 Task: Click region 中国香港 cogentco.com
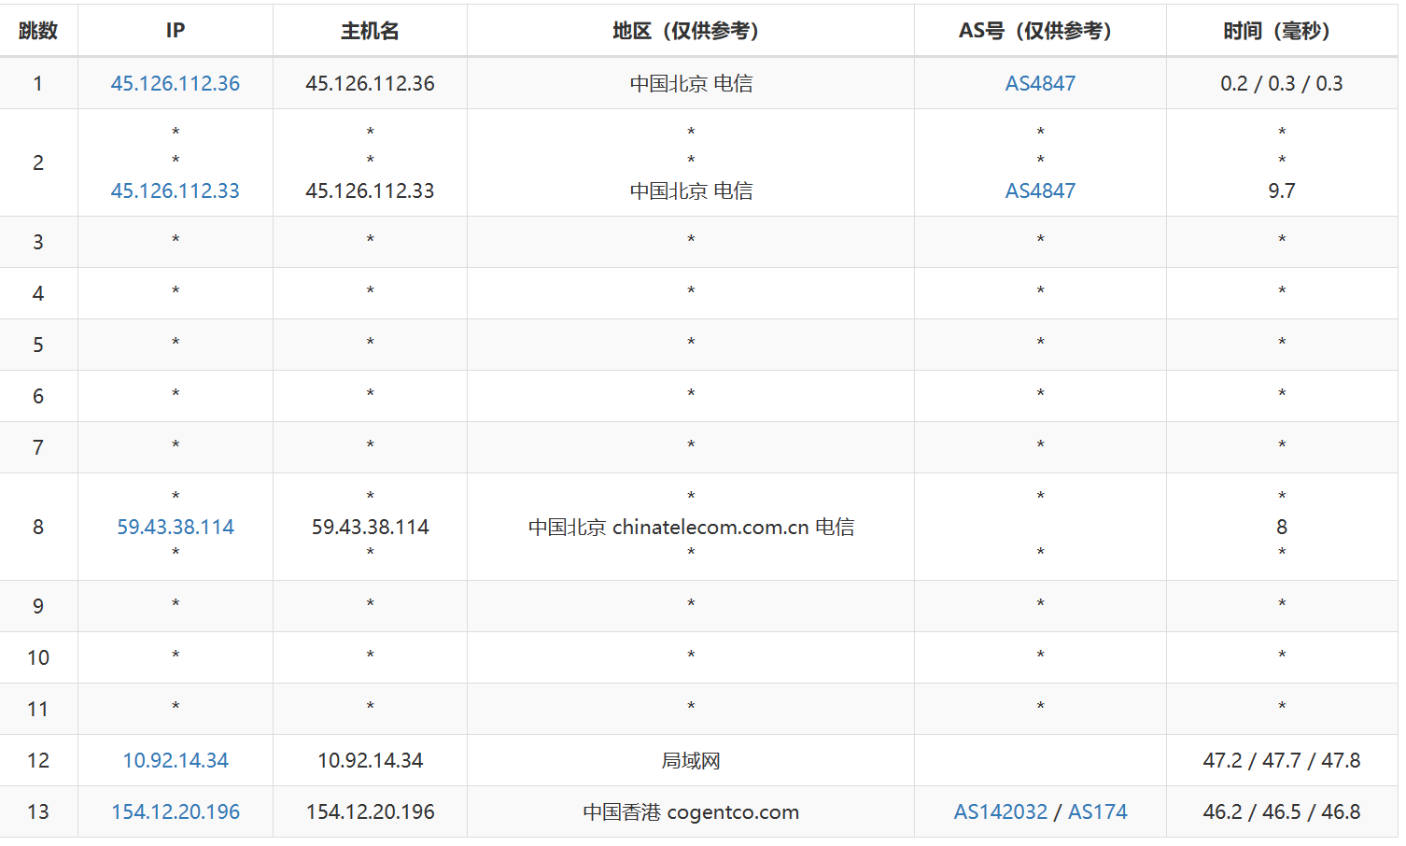(x=691, y=811)
